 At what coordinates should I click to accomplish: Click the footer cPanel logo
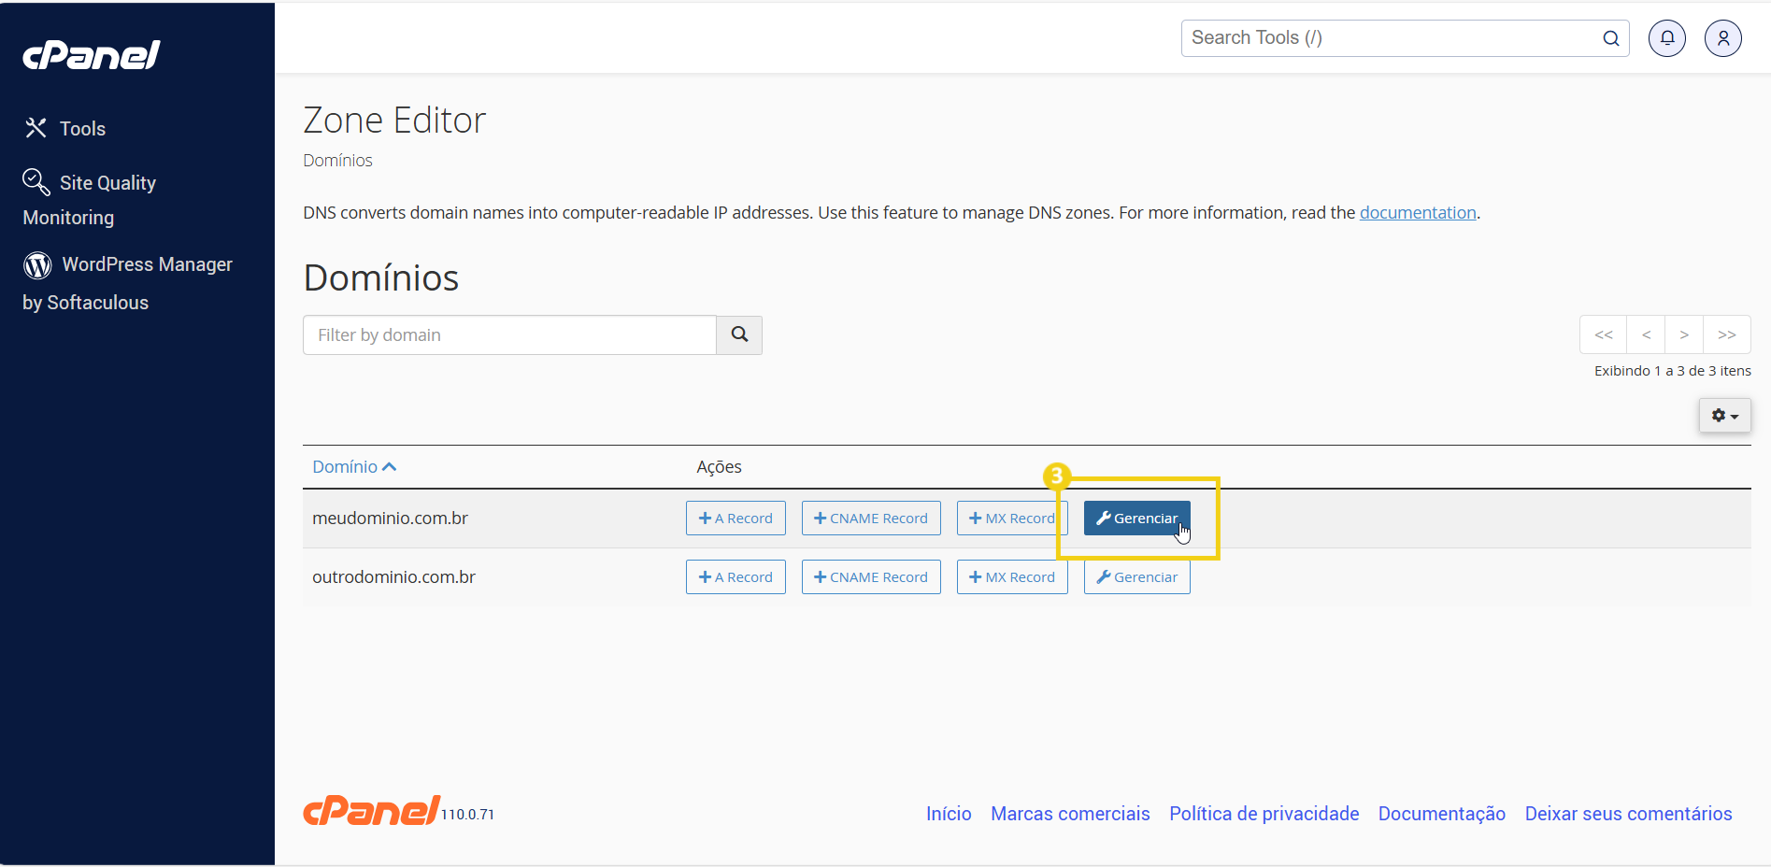click(x=371, y=810)
